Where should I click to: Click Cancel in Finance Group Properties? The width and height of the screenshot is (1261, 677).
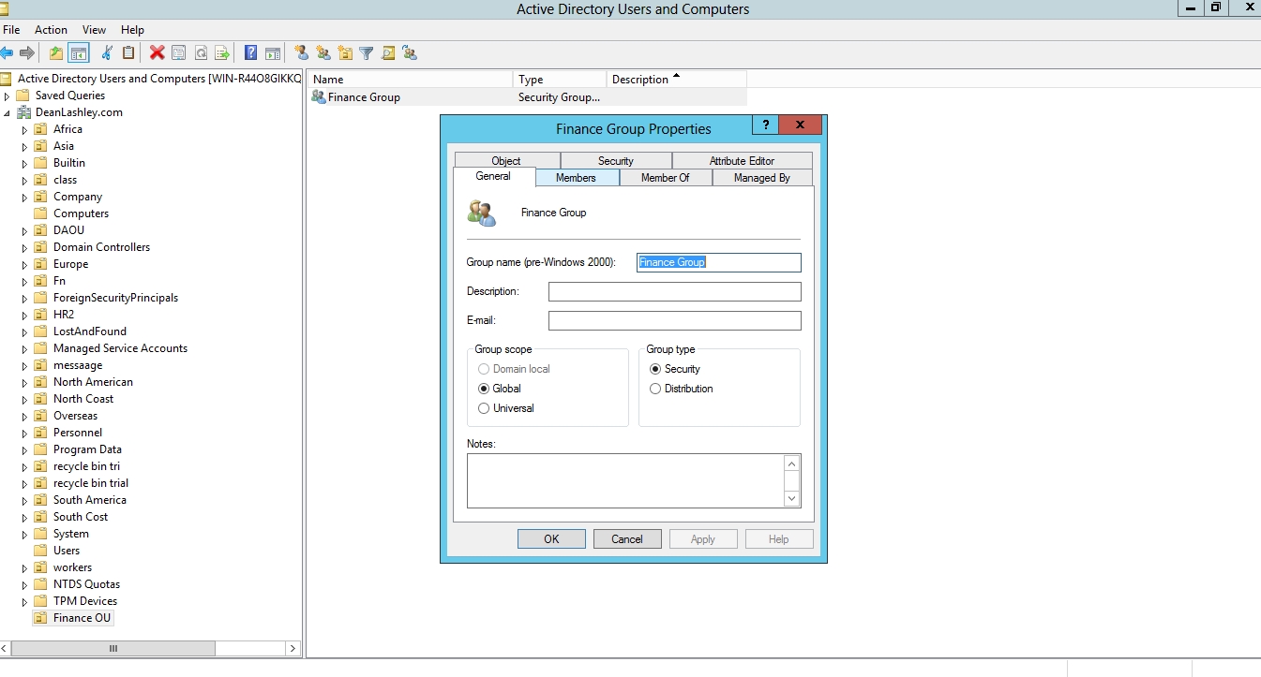pyautogui.click(x=627, y=539)
